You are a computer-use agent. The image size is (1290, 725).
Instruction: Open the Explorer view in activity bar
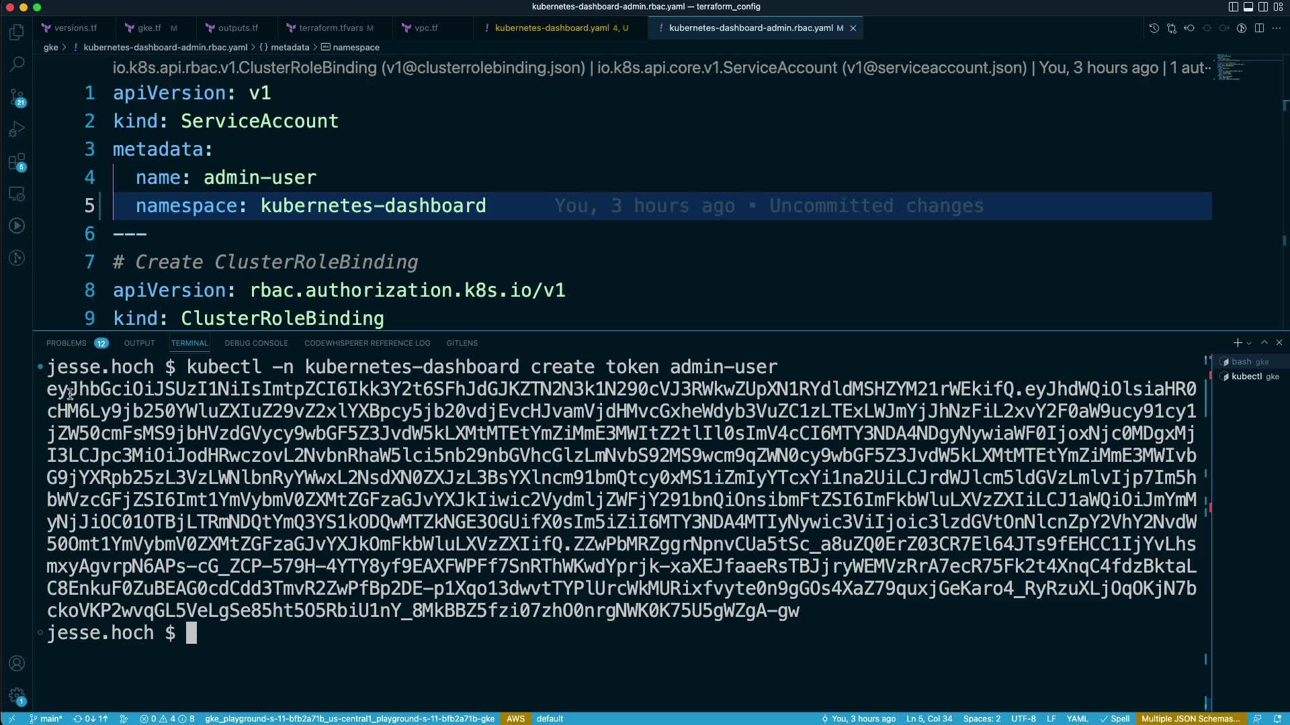point(17,32)
